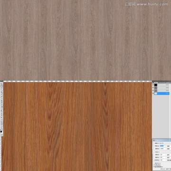171x171 pixels.
Task: Click the black foreground color swatch
Action: tap(1, 132)
